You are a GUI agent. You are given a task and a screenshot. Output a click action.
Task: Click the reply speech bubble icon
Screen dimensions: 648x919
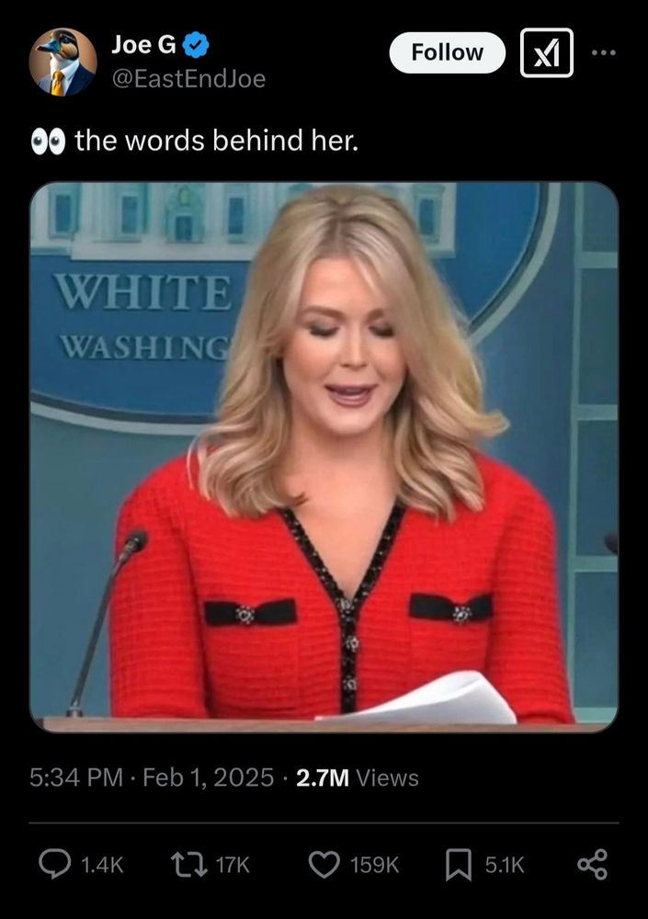click(54, 865)
